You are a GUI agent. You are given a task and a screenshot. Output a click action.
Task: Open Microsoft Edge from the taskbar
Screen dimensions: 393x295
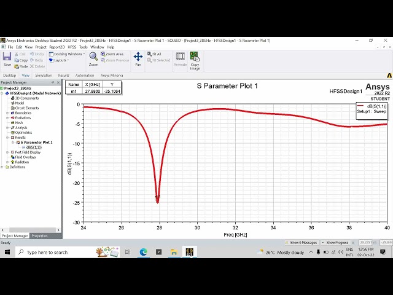(x=143, y=252)
